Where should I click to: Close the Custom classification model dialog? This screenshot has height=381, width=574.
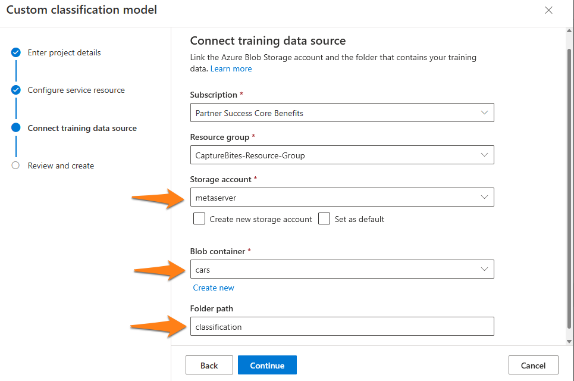pos(548,10)
